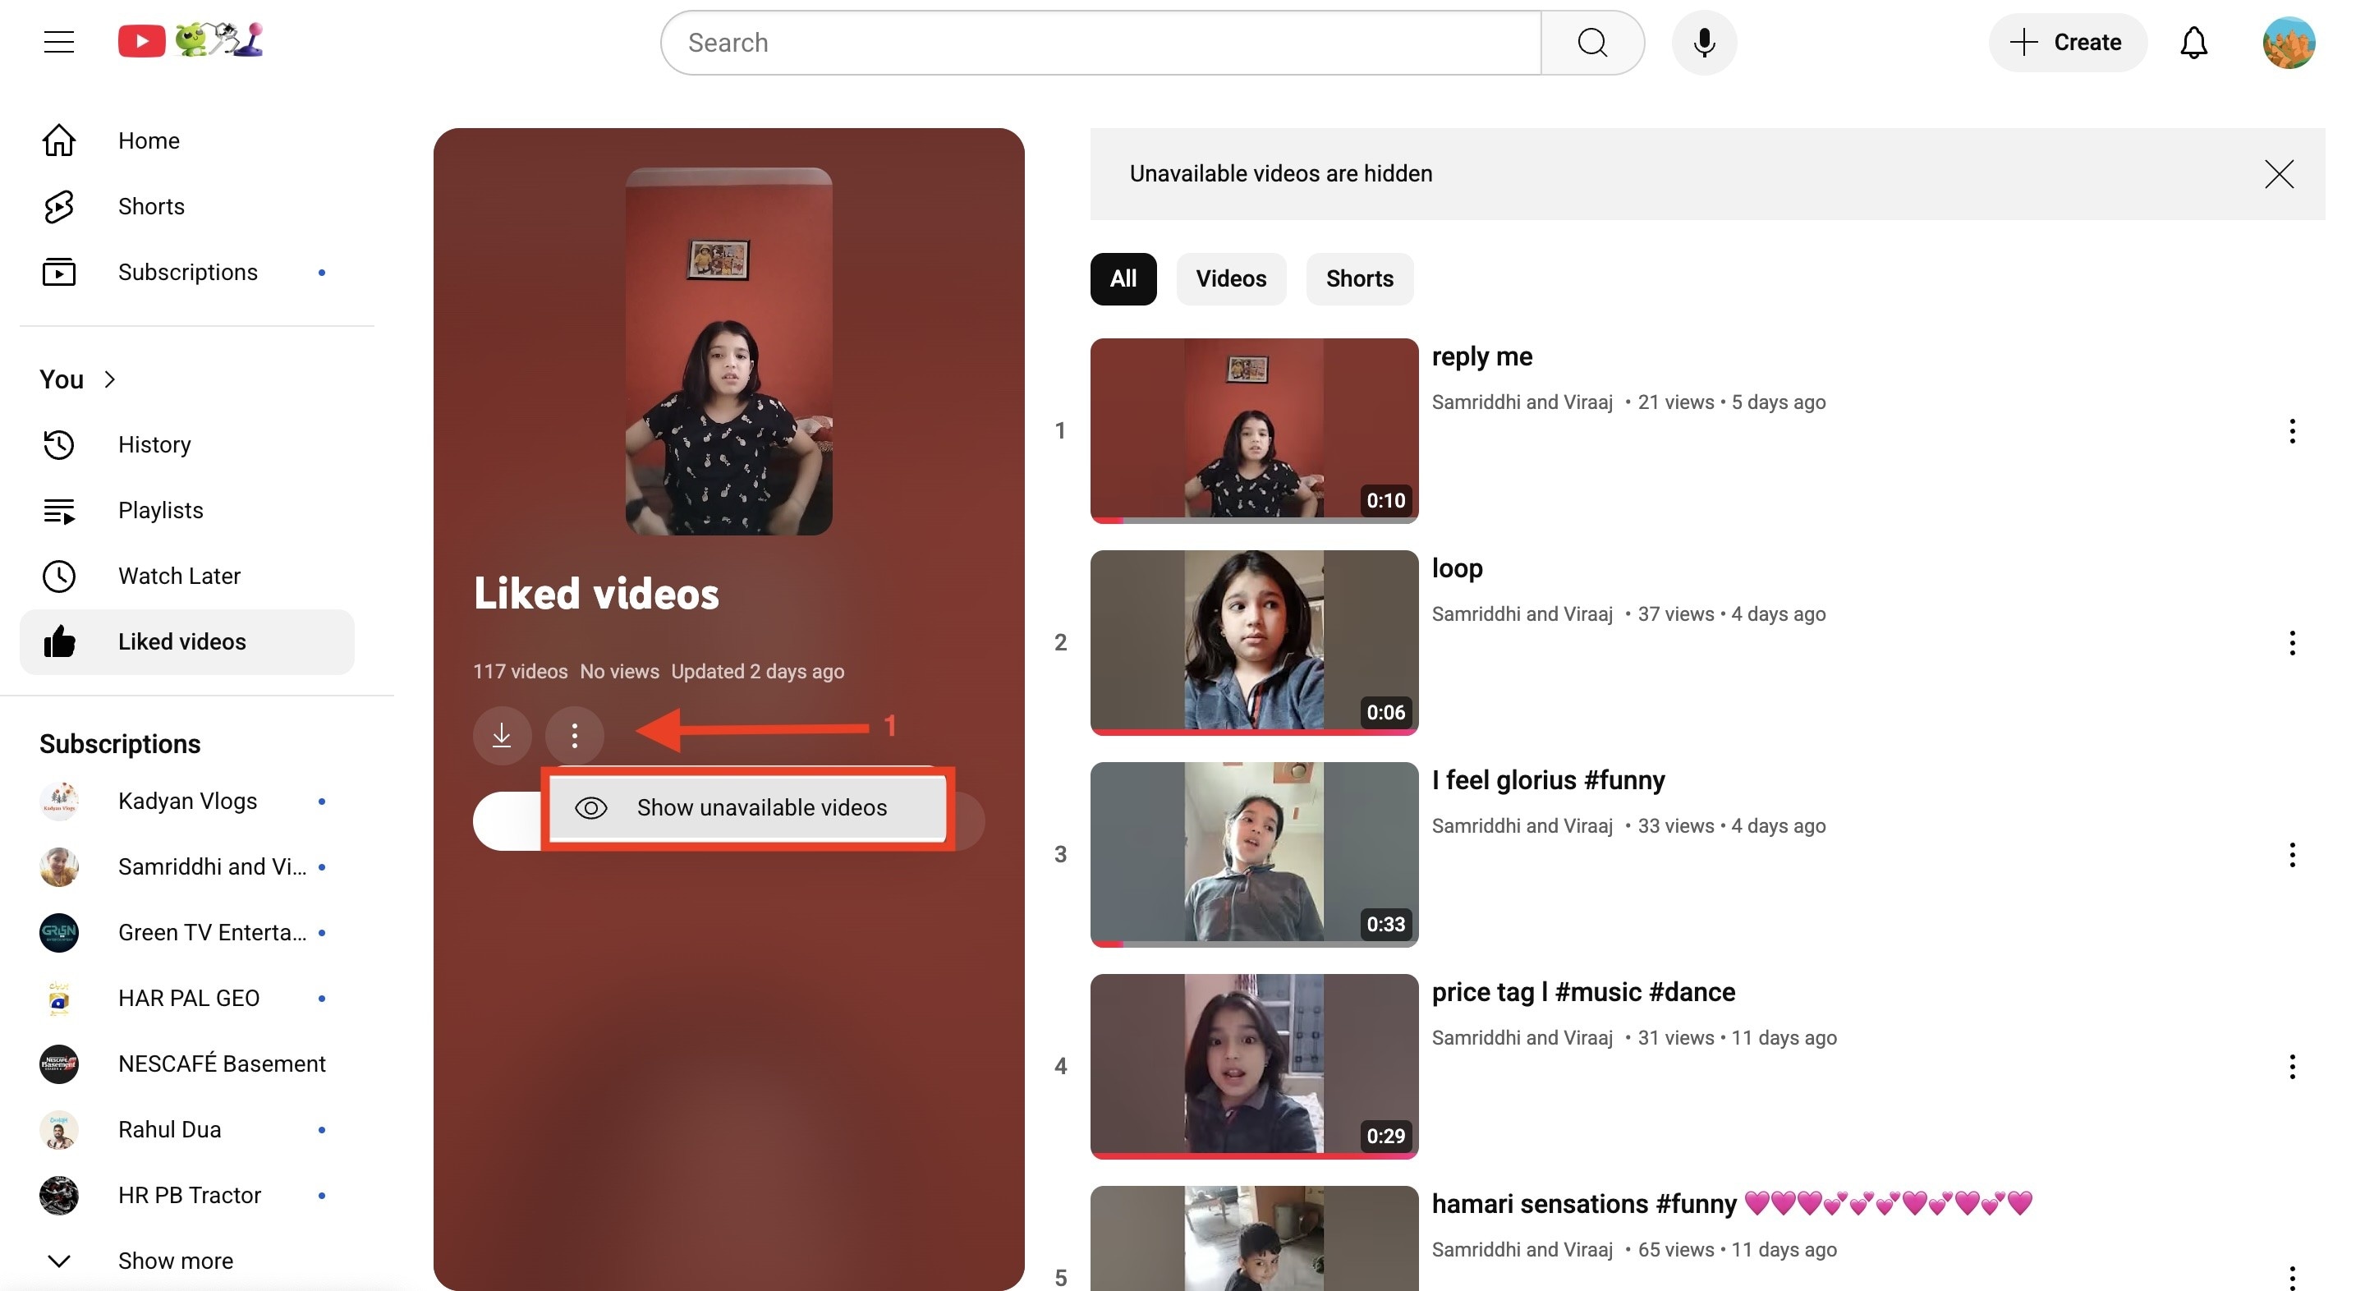Viewport: 2365px width, 1291px height.
Task: Open channel link under 'loop' video
Action: [1522, 614]
